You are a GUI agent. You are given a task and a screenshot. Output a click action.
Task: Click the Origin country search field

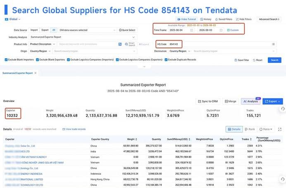95,51
